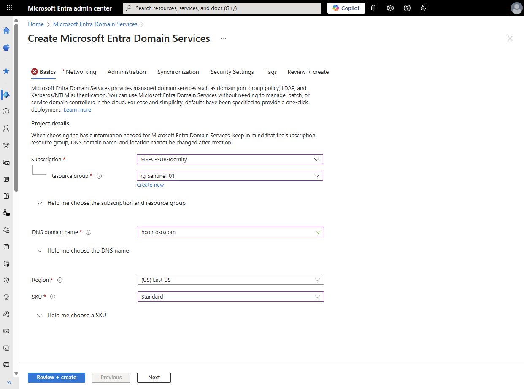The width and height of the screenshot is (524, 389).
Task: Open Favorites via the star sidebar icon
Action: pos(6,71)
